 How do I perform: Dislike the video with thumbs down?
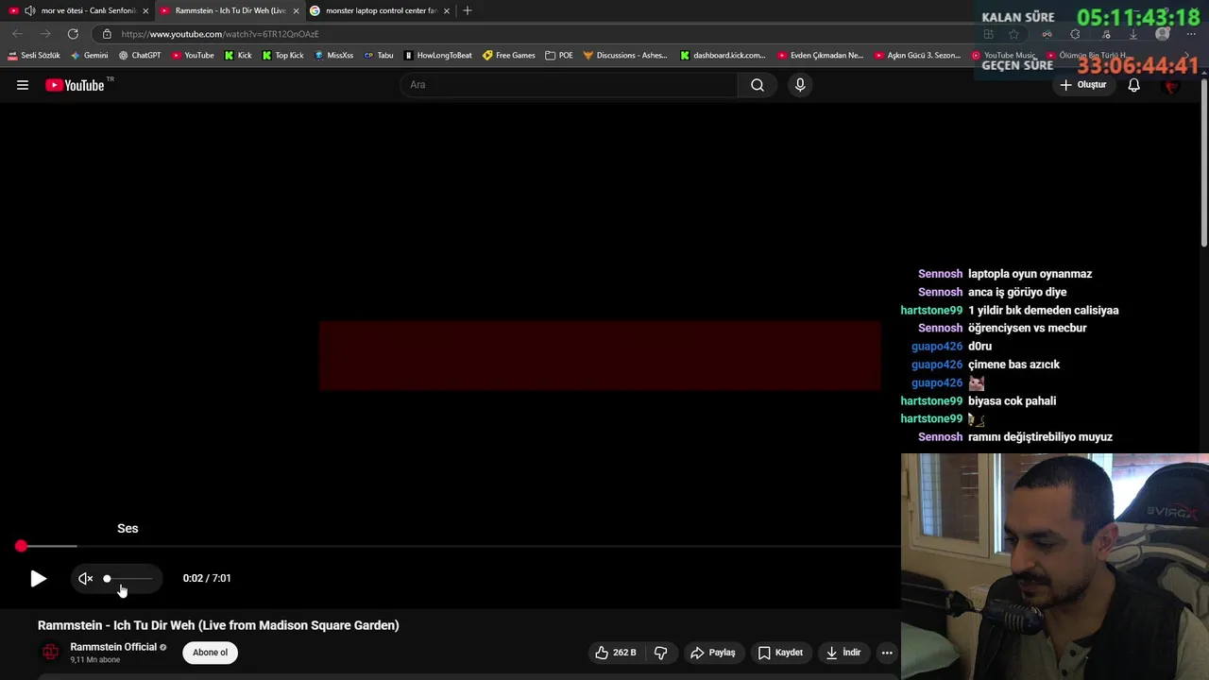click(661, 653)
